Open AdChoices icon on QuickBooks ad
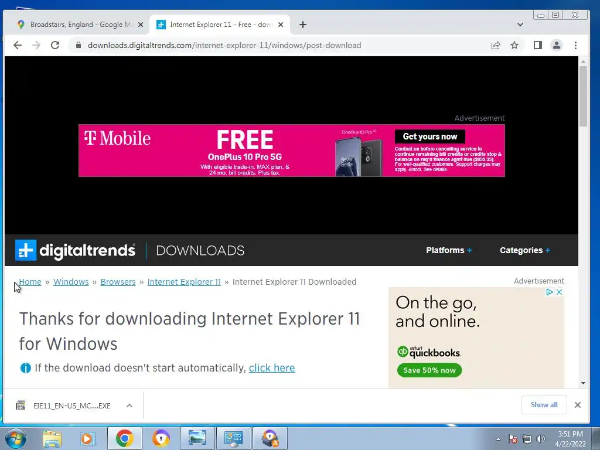600x450 pixels. [550, 292]
